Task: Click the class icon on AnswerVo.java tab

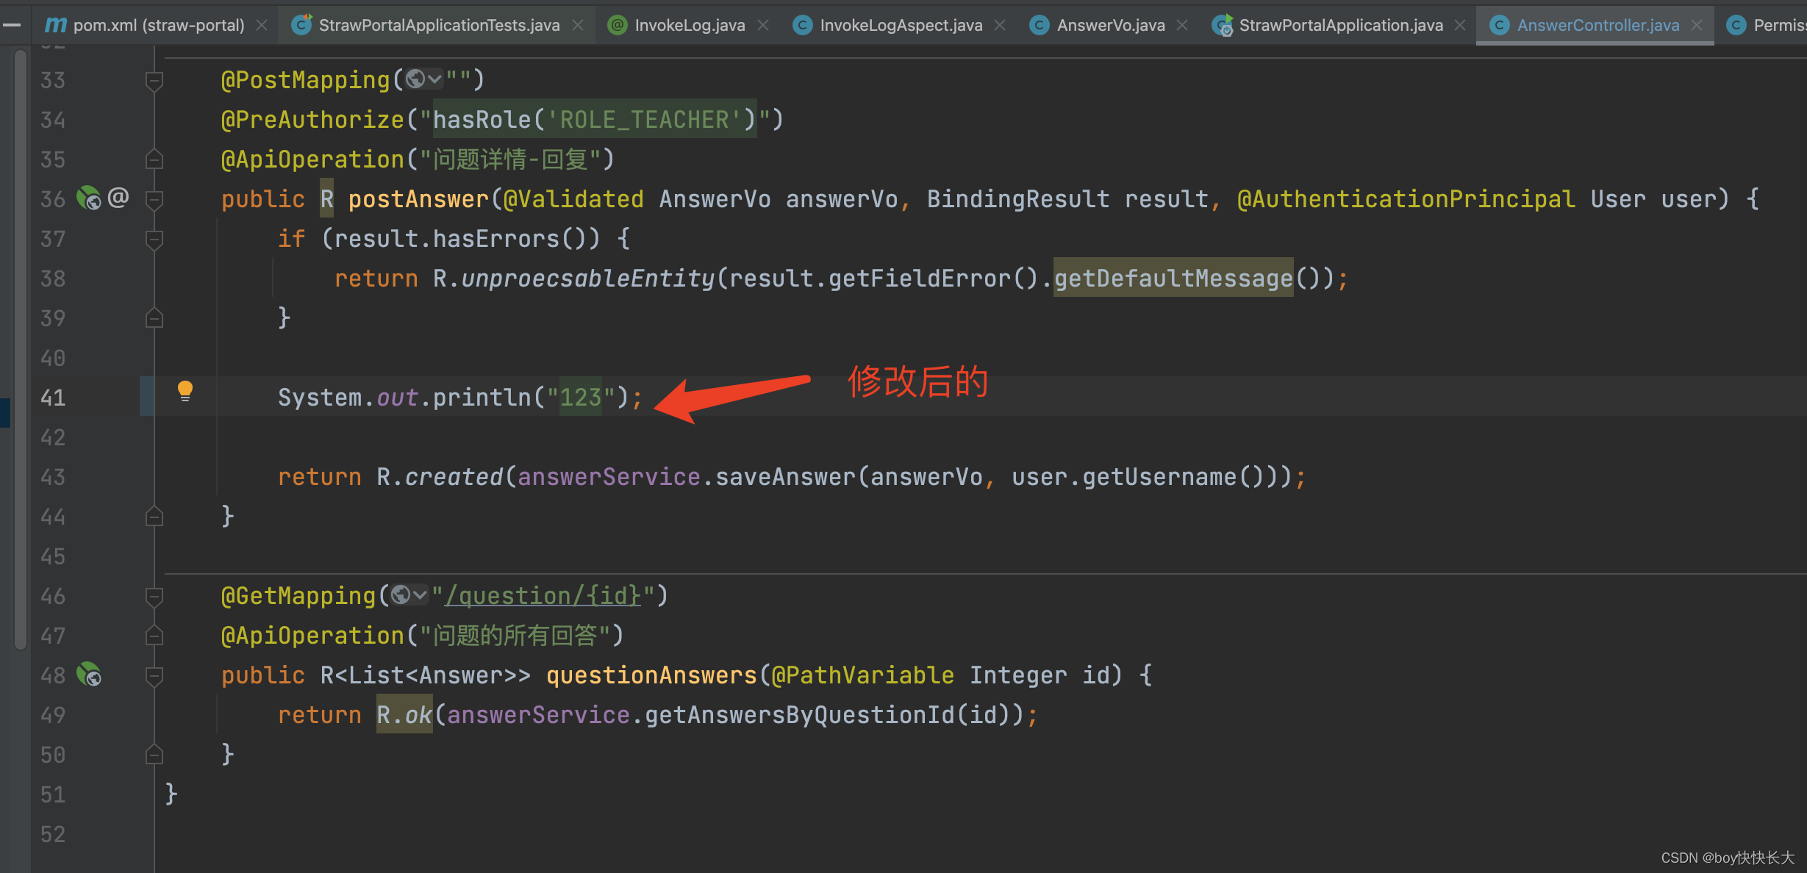Action: (x=1039, y=25)
